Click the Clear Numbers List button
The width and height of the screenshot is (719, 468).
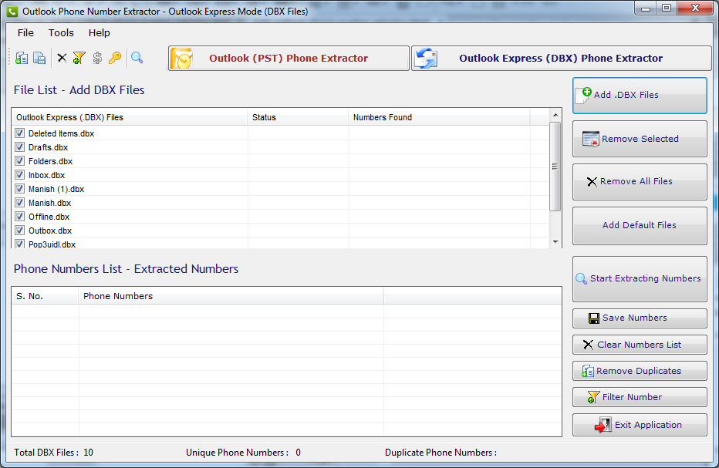(640, 345)
